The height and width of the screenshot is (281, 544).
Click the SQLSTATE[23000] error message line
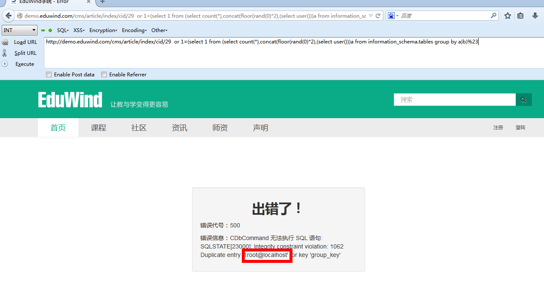[x=272, y=246]
